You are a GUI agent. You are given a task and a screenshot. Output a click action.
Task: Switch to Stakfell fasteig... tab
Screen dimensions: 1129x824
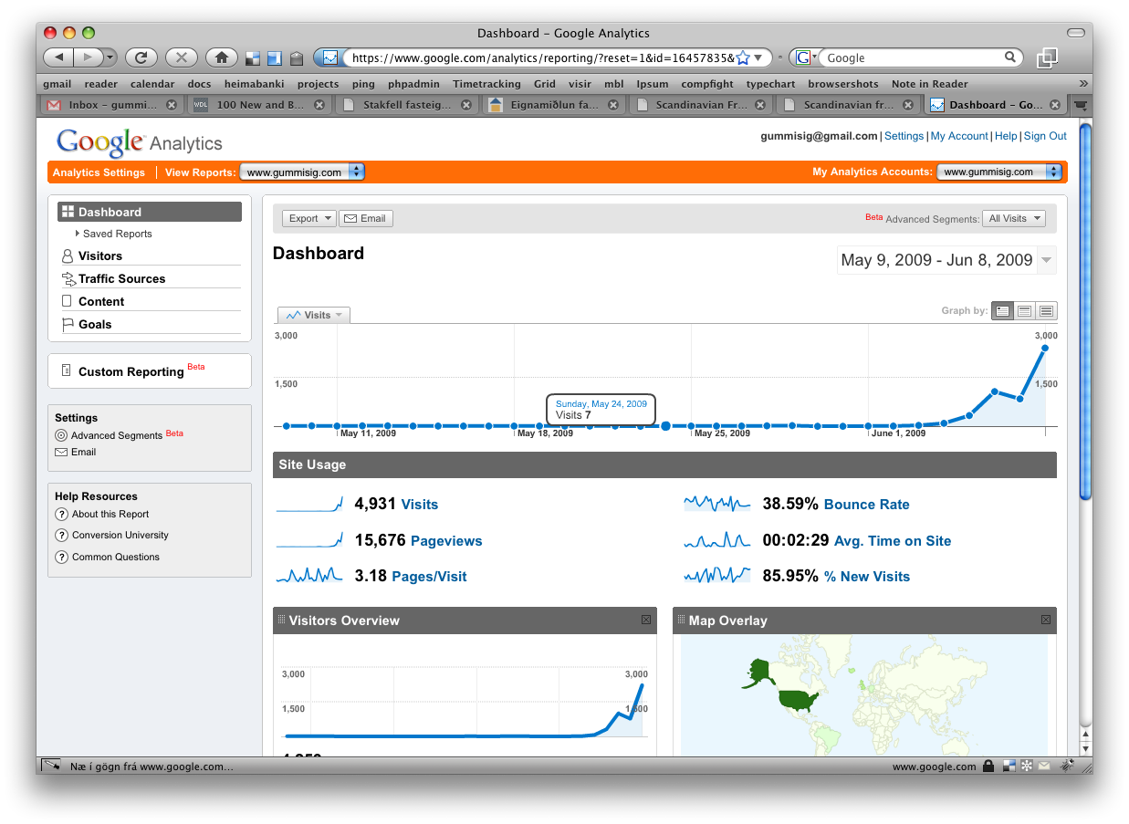(x=405, y=105)
